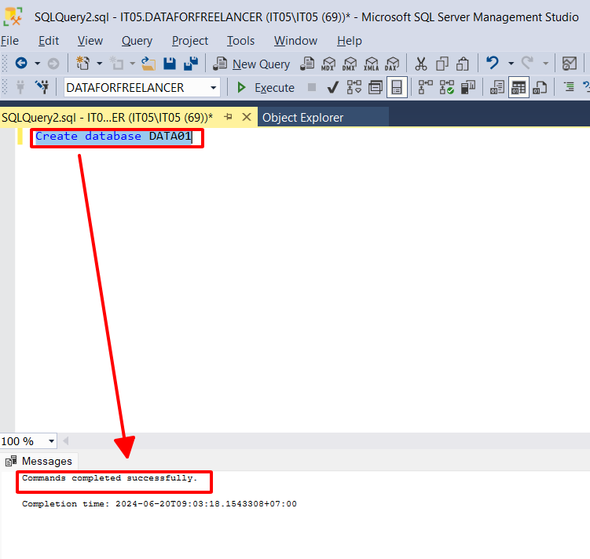This screenshot has width=590, height=559.
Task: Click the Undo arrow icon
Action: pyautogui.click(x=492, y=63)
